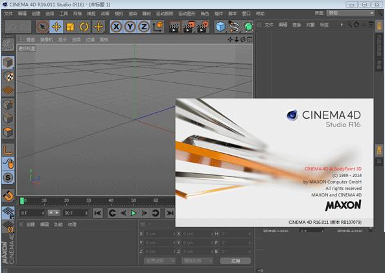Toggle Z axis lock button
The image size is (385, 273).
pos(144,27)
